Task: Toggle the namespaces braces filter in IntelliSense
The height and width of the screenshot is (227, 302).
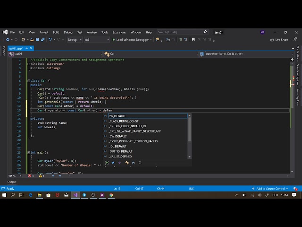Action: click(x=140, y=163)
